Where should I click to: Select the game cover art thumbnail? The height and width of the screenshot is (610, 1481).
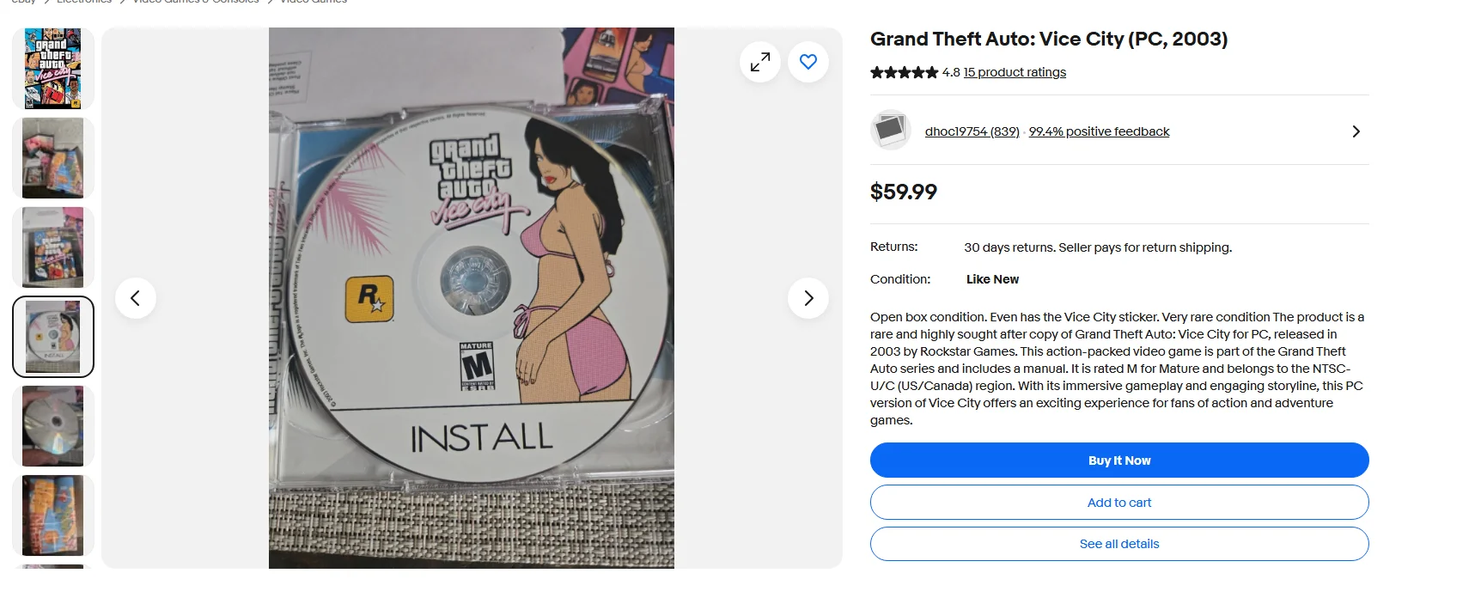point(53,69)
